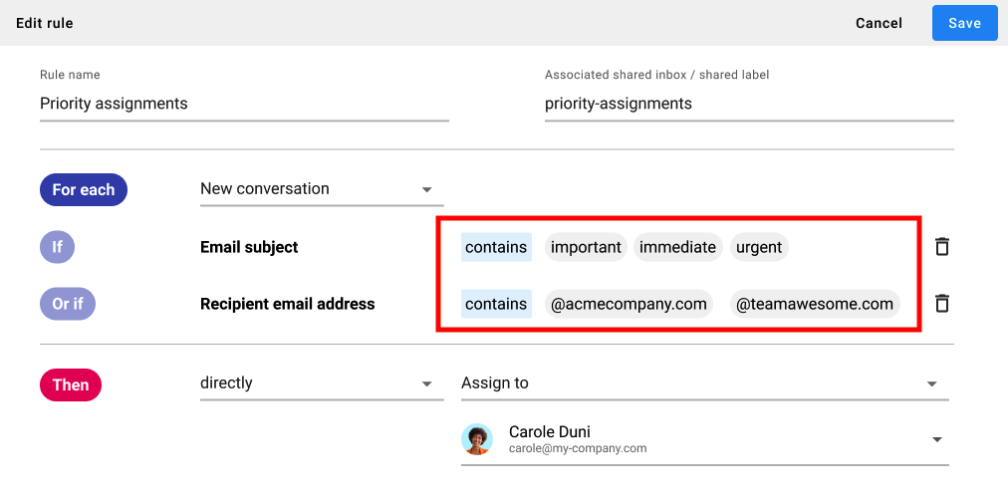Select the @teamawesome.com chip

(815, 304)
